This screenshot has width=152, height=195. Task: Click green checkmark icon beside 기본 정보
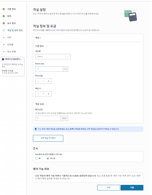tap(4, 9)
